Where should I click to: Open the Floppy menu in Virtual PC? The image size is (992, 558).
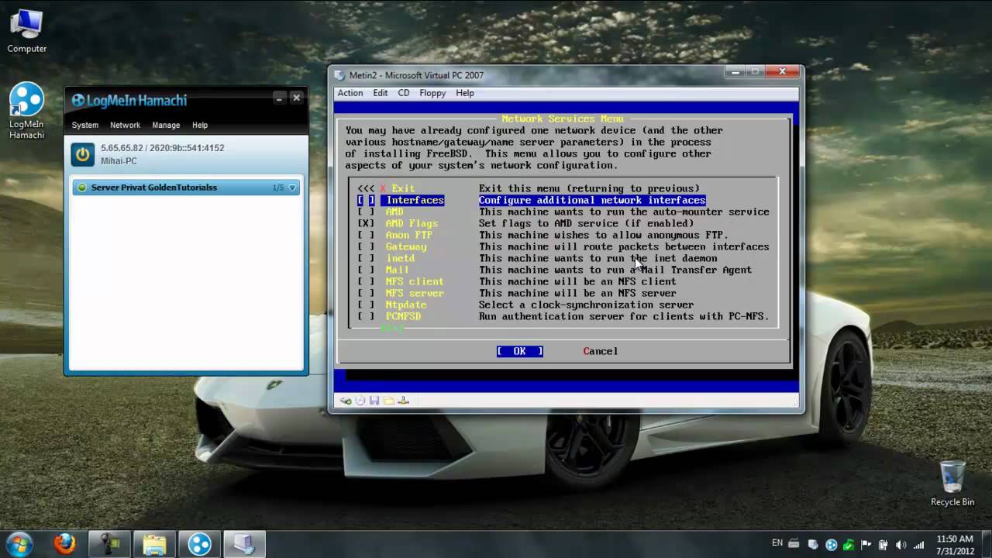coord(432,93)
